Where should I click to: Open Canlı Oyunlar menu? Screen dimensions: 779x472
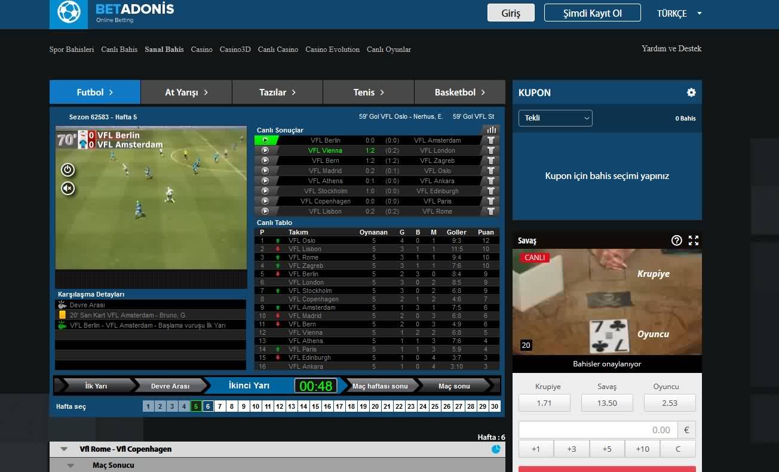389,50
